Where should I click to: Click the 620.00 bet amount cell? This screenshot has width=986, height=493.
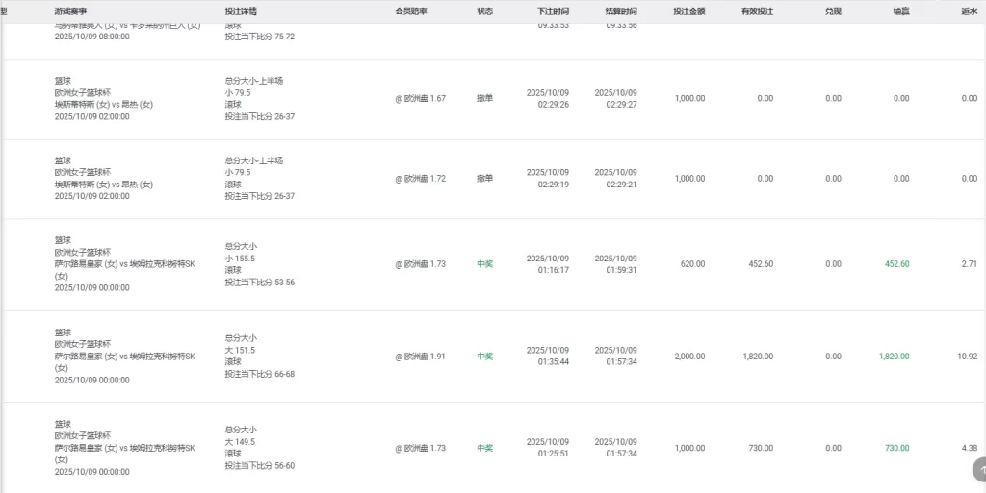click(691, 264)
